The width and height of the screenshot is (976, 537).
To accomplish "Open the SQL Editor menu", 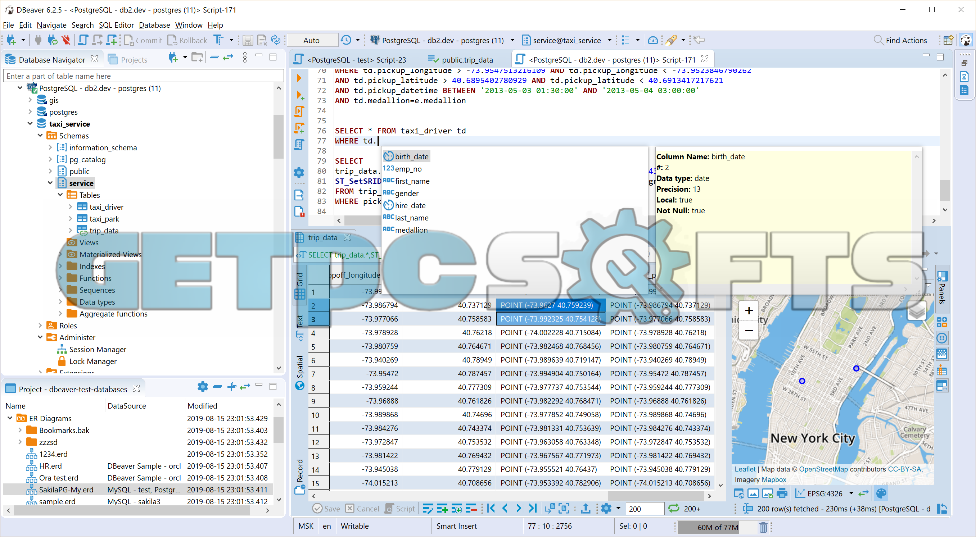I will coord(116,25).
